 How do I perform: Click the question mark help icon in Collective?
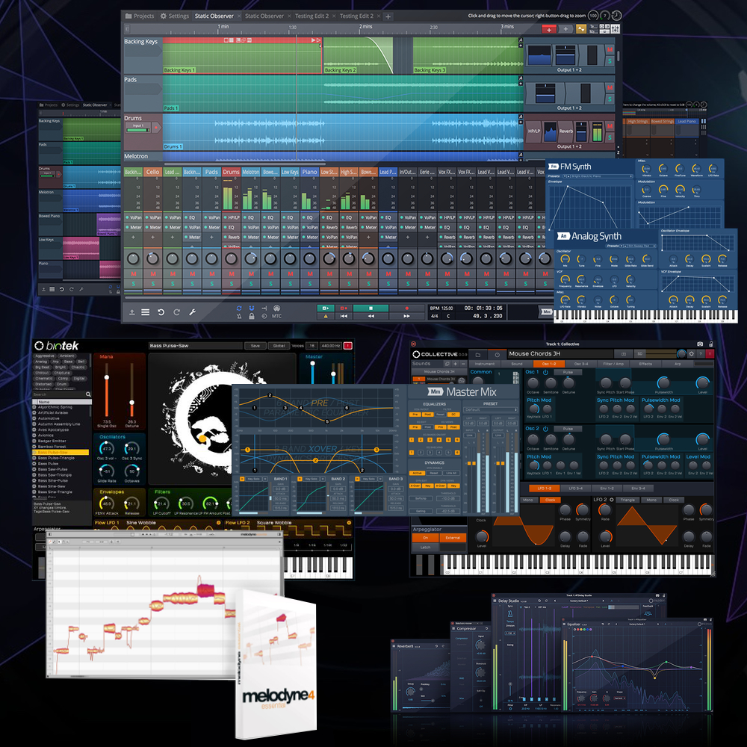coord(701,354)
